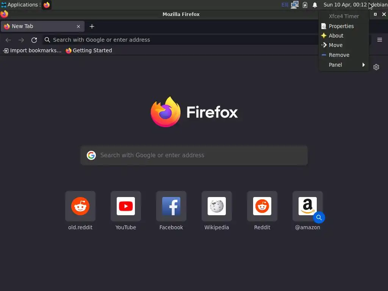Click the Firefox icon in the top panel

pyautogui.click(x=47, y=5)
